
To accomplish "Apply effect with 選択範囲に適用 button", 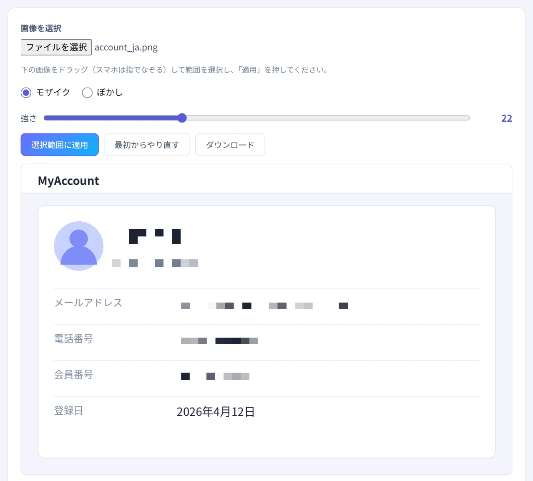I will pyautogui.click(x=60, y=145).
